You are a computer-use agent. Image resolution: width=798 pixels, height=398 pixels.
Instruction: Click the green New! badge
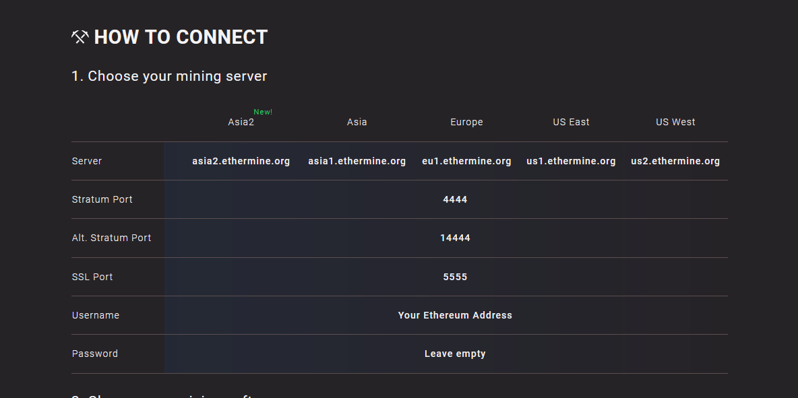click(x=263, y=112)
